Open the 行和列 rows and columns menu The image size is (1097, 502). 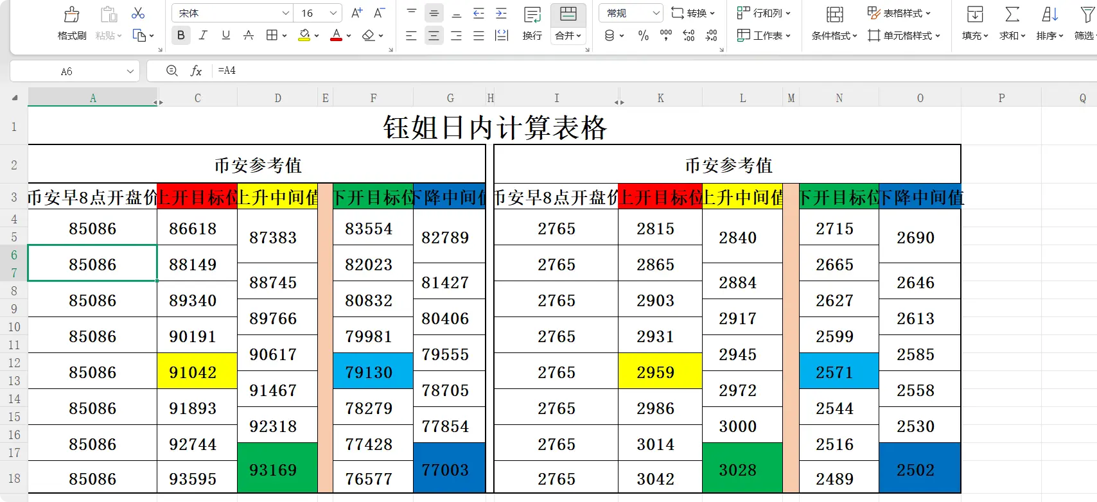point(764,13)
